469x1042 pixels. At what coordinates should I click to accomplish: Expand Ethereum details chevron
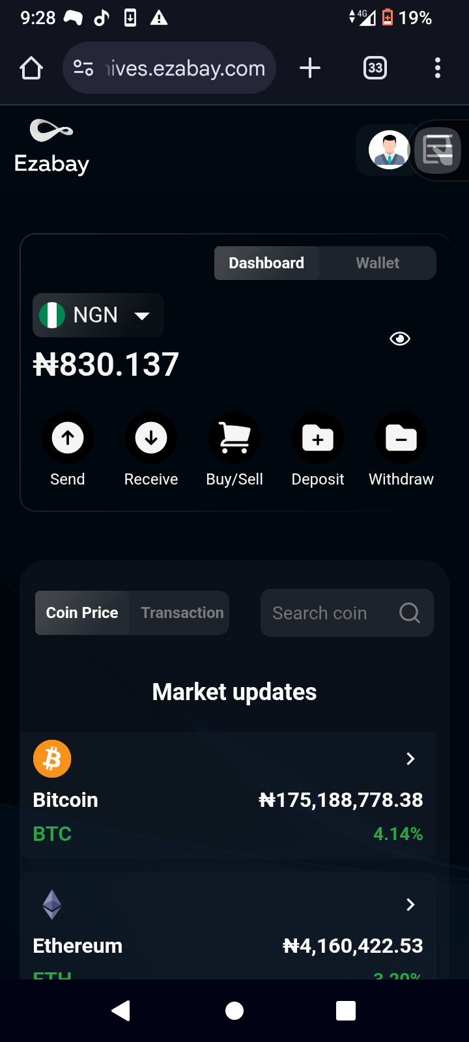[410, 905]
